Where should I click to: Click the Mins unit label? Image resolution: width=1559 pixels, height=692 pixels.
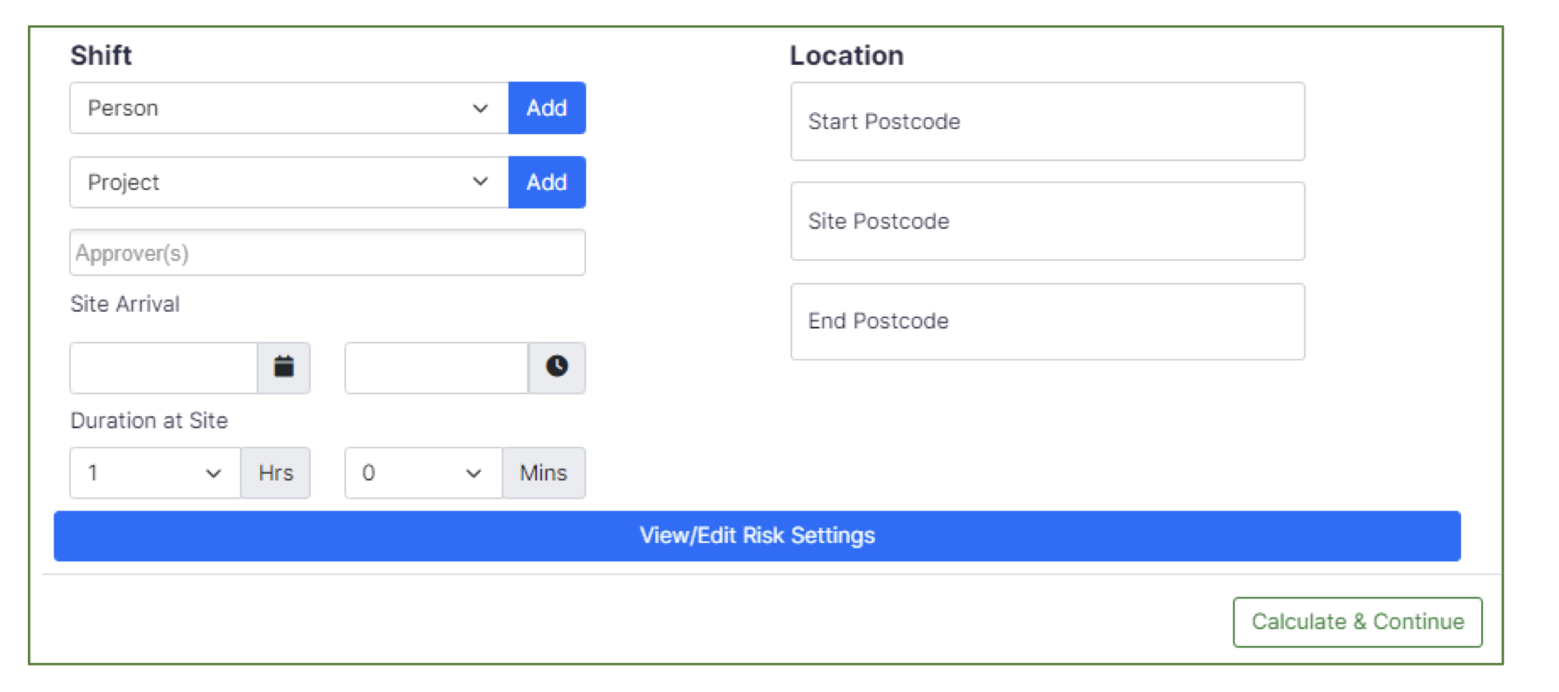(x=543, y=473)
